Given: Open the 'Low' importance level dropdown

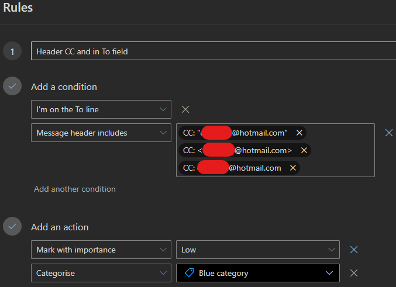Looking at the screenshot, I should [x=258, y=250].
